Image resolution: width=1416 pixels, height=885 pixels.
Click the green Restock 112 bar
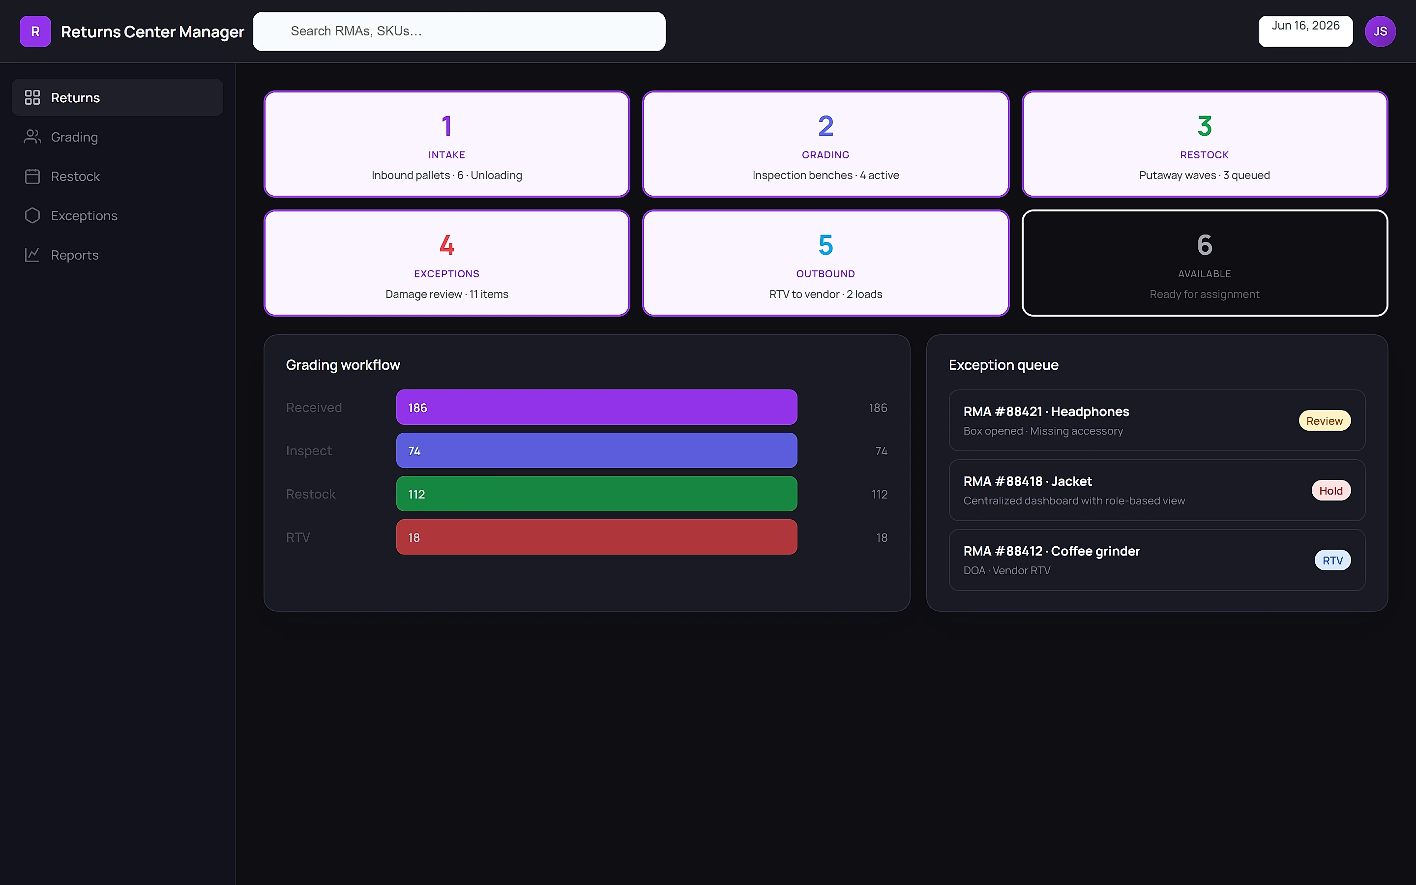596,494
